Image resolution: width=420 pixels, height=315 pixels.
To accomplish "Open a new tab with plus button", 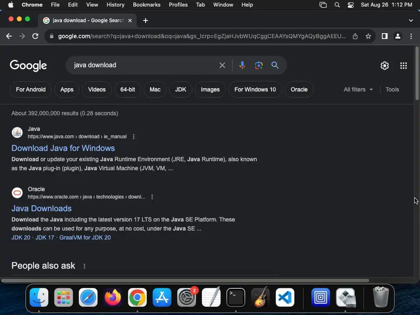I will point(146,21).
